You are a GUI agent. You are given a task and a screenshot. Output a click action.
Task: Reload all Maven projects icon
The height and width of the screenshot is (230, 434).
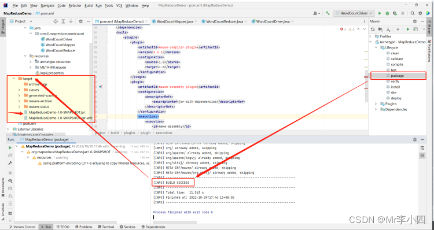coord(373,29)
